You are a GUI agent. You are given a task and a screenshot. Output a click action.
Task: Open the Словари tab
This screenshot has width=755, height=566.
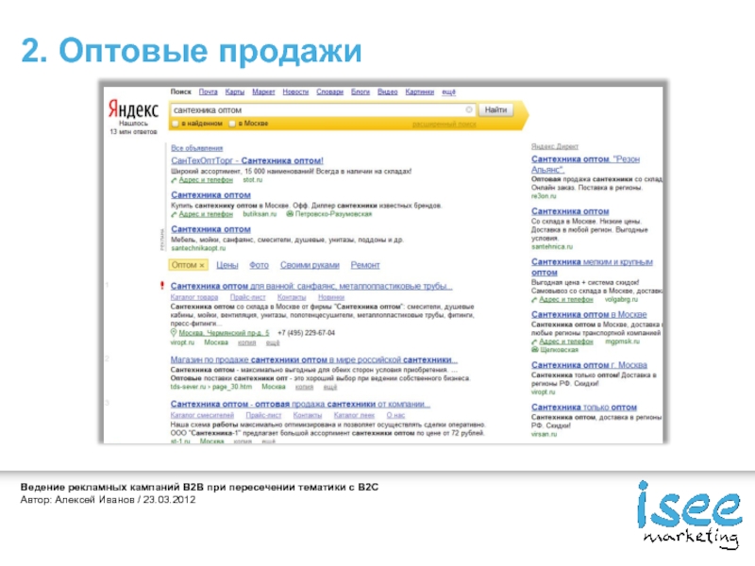(x=329, y=92)
